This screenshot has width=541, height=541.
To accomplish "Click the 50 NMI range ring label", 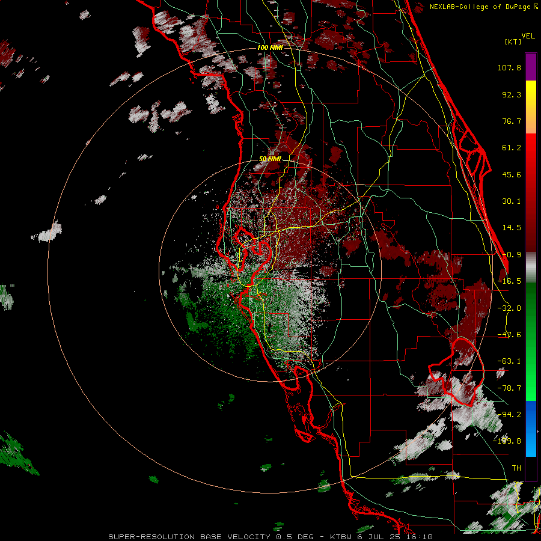I will pos(270,159).
